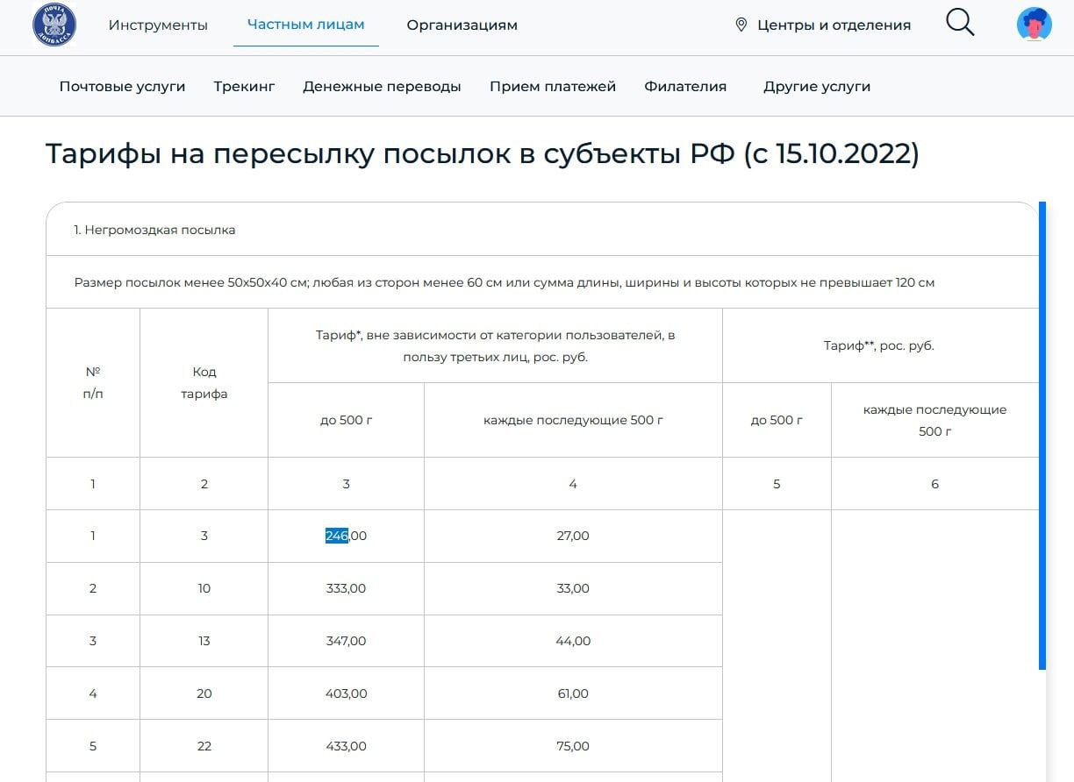Switch to Частным лицам tab
Viewport: 1074px width, 782px height.
coord(305,25)
